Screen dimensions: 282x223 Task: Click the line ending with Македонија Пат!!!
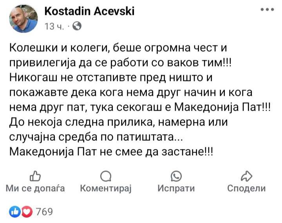pyautogui.click(x=140, y=108)
